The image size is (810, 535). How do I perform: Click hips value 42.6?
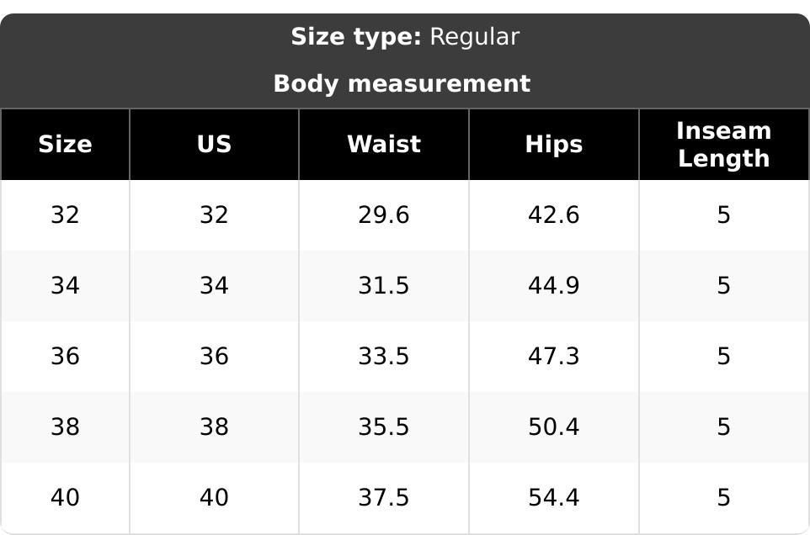(x=554, y=215)
